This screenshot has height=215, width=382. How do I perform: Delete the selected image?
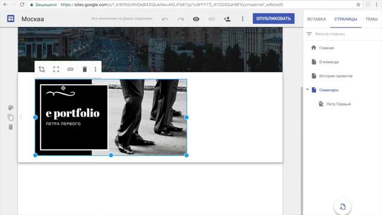tap(85, 69)
